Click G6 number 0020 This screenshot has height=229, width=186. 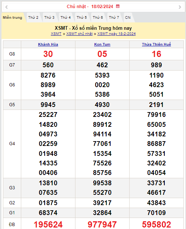[x=102, y=85]
